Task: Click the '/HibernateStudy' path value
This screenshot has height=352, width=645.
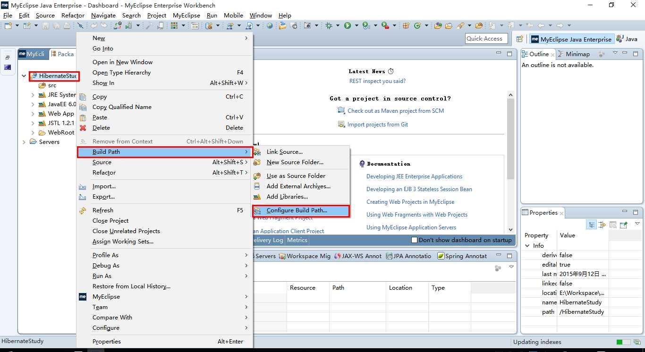Action: [582, 312]
